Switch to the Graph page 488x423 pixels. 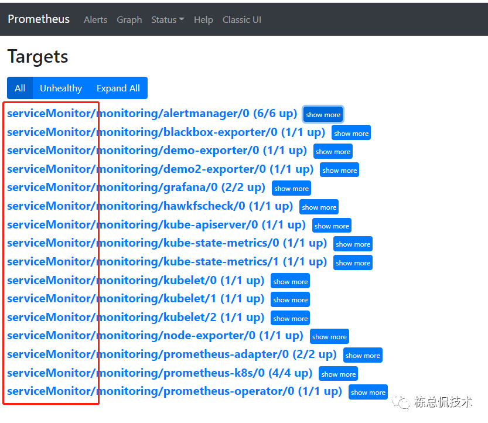point(129,19)
